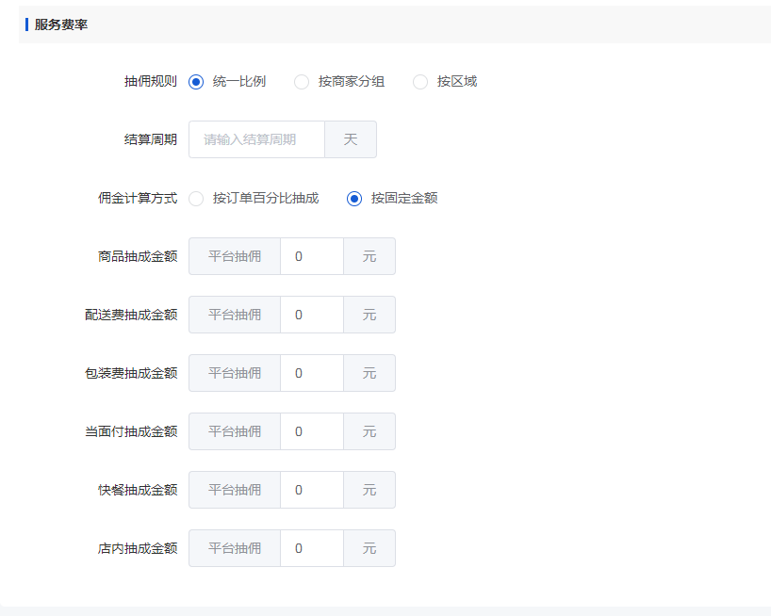Click the 抽佣规则 label
The height and width of the screenshot is (616, 771).
tap(151, 82)
